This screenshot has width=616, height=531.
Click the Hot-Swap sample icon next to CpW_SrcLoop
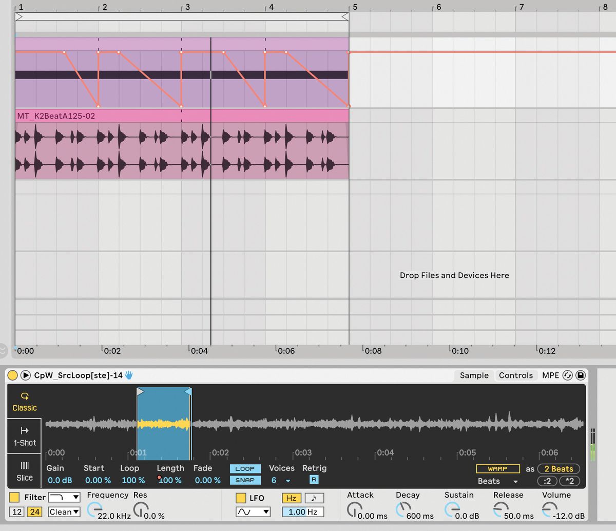[129, 375]
